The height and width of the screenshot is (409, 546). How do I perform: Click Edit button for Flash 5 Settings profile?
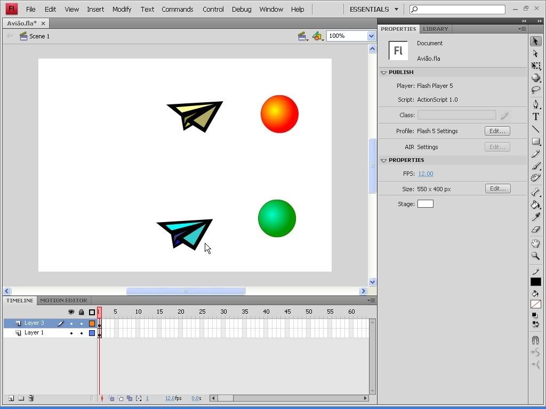(497, 131)
